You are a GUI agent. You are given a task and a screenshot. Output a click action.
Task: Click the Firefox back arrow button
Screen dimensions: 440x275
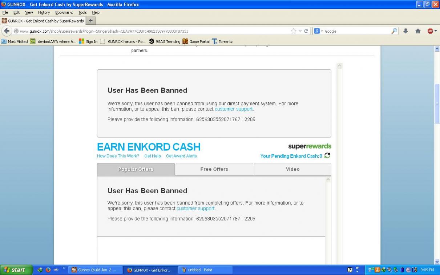tap(7, 31)
